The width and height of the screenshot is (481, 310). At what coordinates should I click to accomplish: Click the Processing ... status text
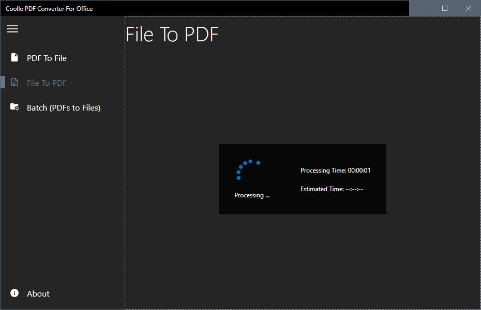coord(252,195)
